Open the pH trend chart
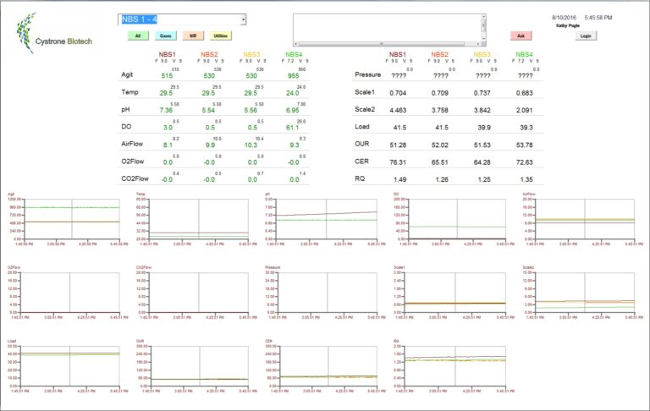 pyautogui.click(x=325, y=219)
